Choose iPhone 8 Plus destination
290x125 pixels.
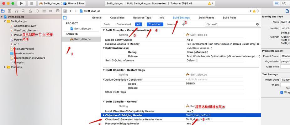[74, 3]
